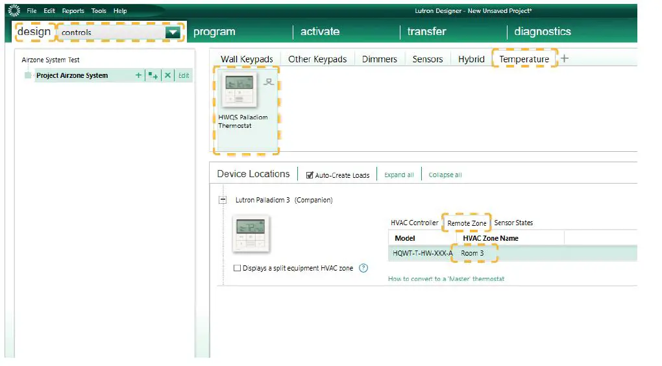Click the Edit link for Project Airzone System
The image size is (662, 366).
coord(184,75)
